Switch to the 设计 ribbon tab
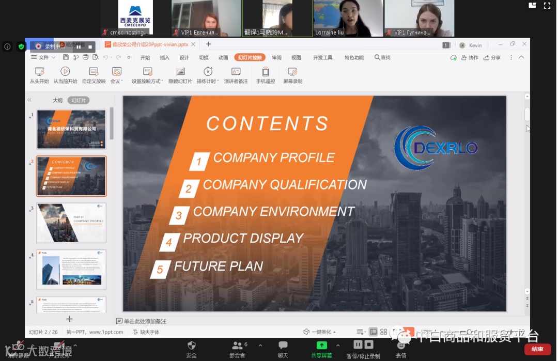The width and height of the screenshot is (558, 361). tap(184, 58)
